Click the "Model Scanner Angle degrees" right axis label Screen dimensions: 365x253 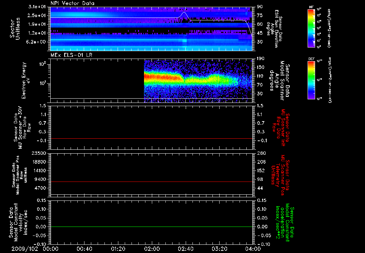(279, 81)
